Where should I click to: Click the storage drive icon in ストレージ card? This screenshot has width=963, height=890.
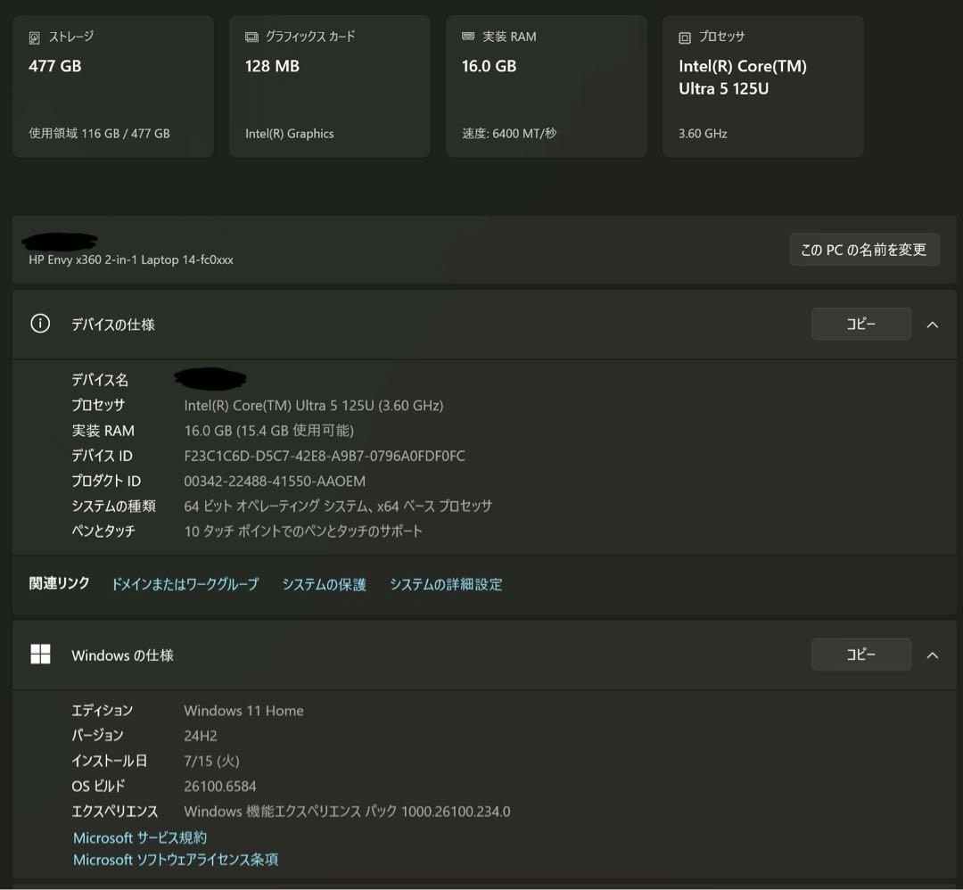coord(35,37)
